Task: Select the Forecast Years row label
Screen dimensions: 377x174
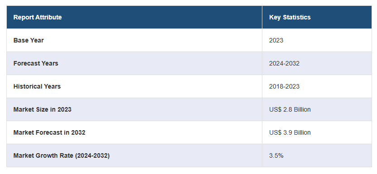Action: [x=36, y=63]
